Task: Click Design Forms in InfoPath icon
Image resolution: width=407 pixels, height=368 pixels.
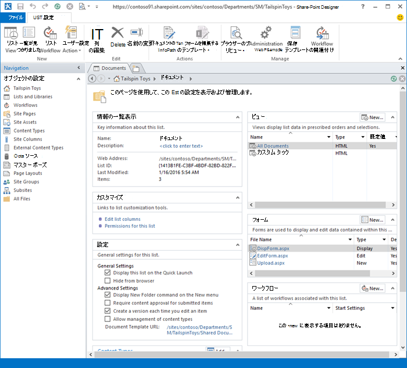Action: [x=202, y=33]
